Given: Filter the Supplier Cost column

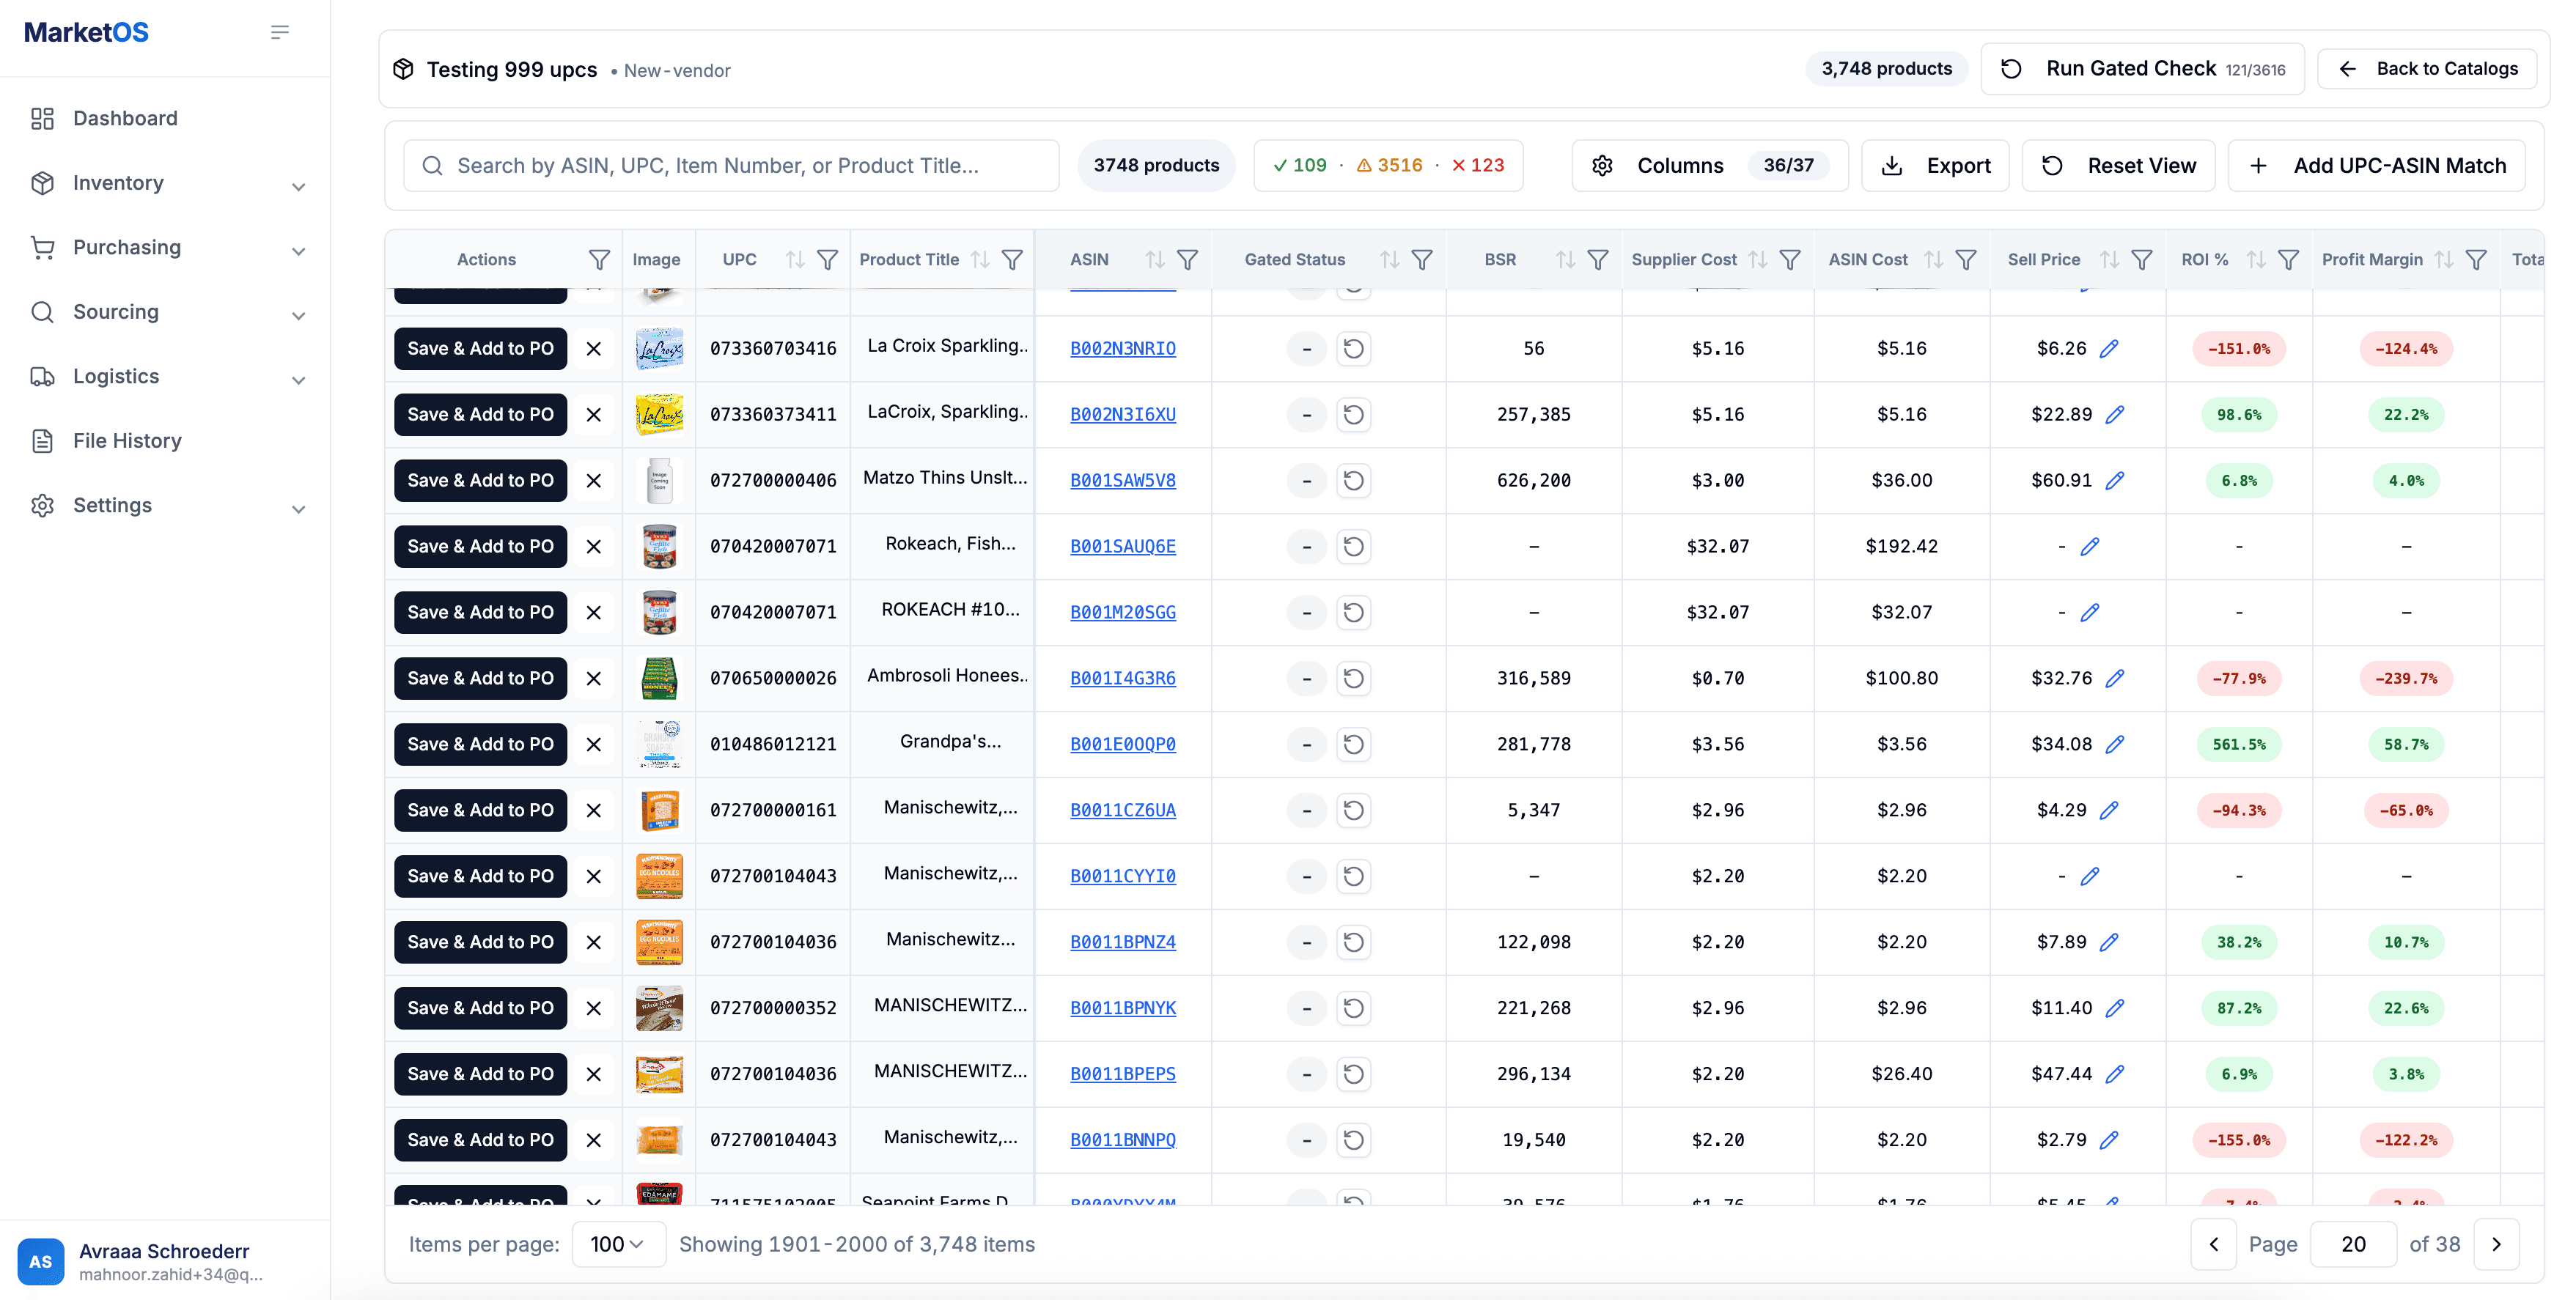Looking at the screenshot, I should 1790,260.
